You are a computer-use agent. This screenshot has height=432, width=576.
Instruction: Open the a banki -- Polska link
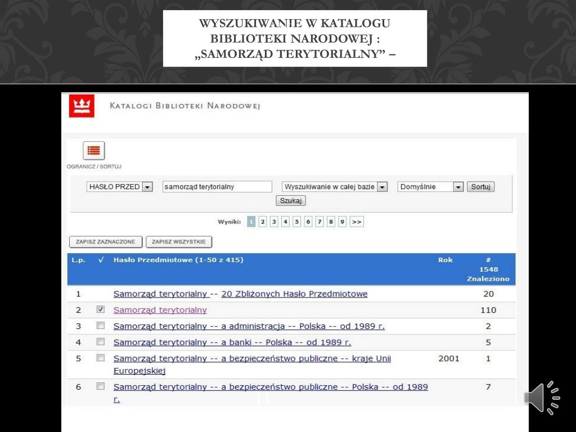(232, 343)
